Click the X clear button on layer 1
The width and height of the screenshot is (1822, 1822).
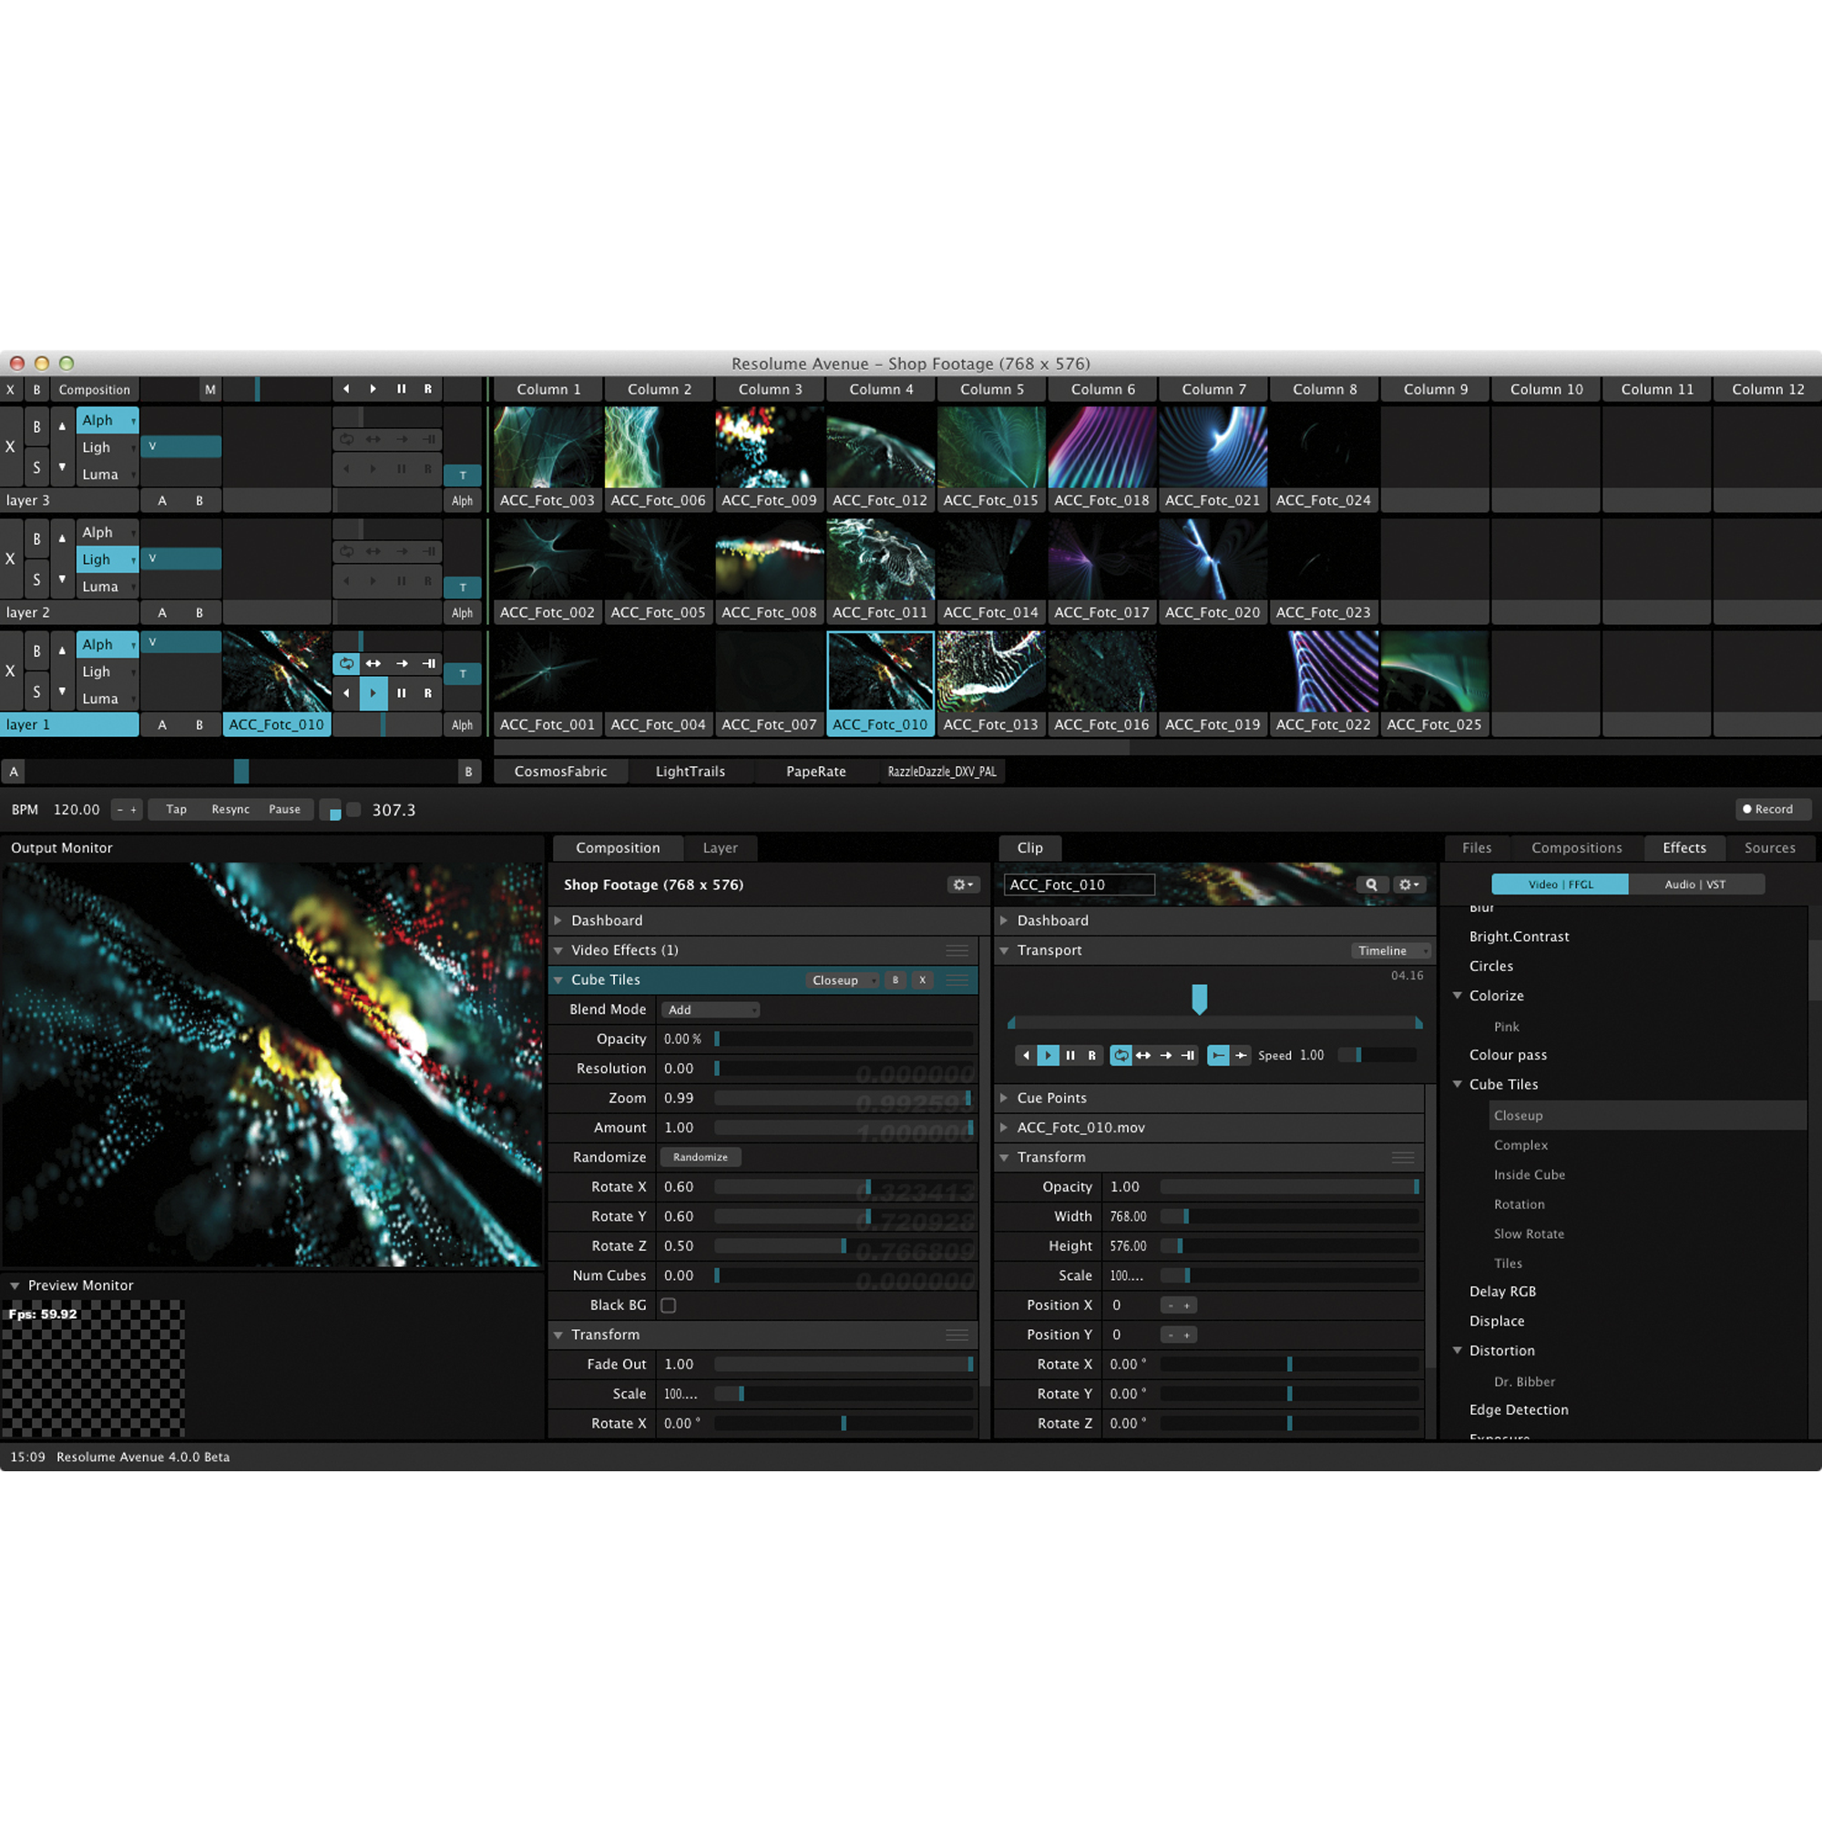(x=10, y=671)
